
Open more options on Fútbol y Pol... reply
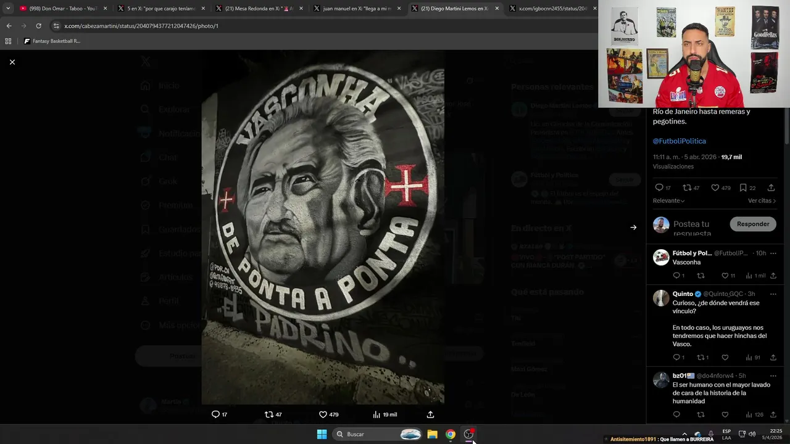point(773,253)
